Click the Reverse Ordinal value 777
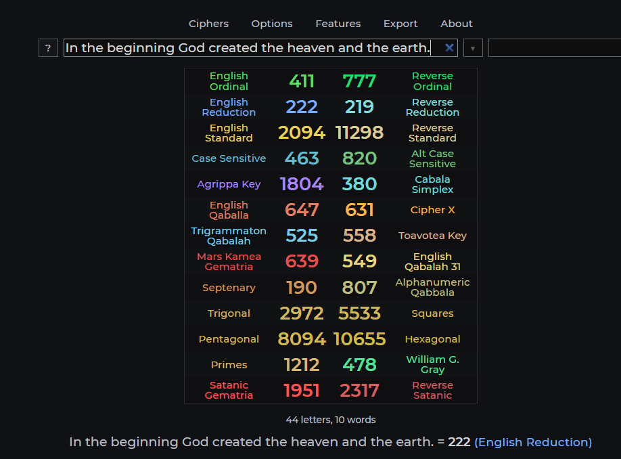Image resolution: width=621 pixels, height=459 pixels. coord(359,81)
